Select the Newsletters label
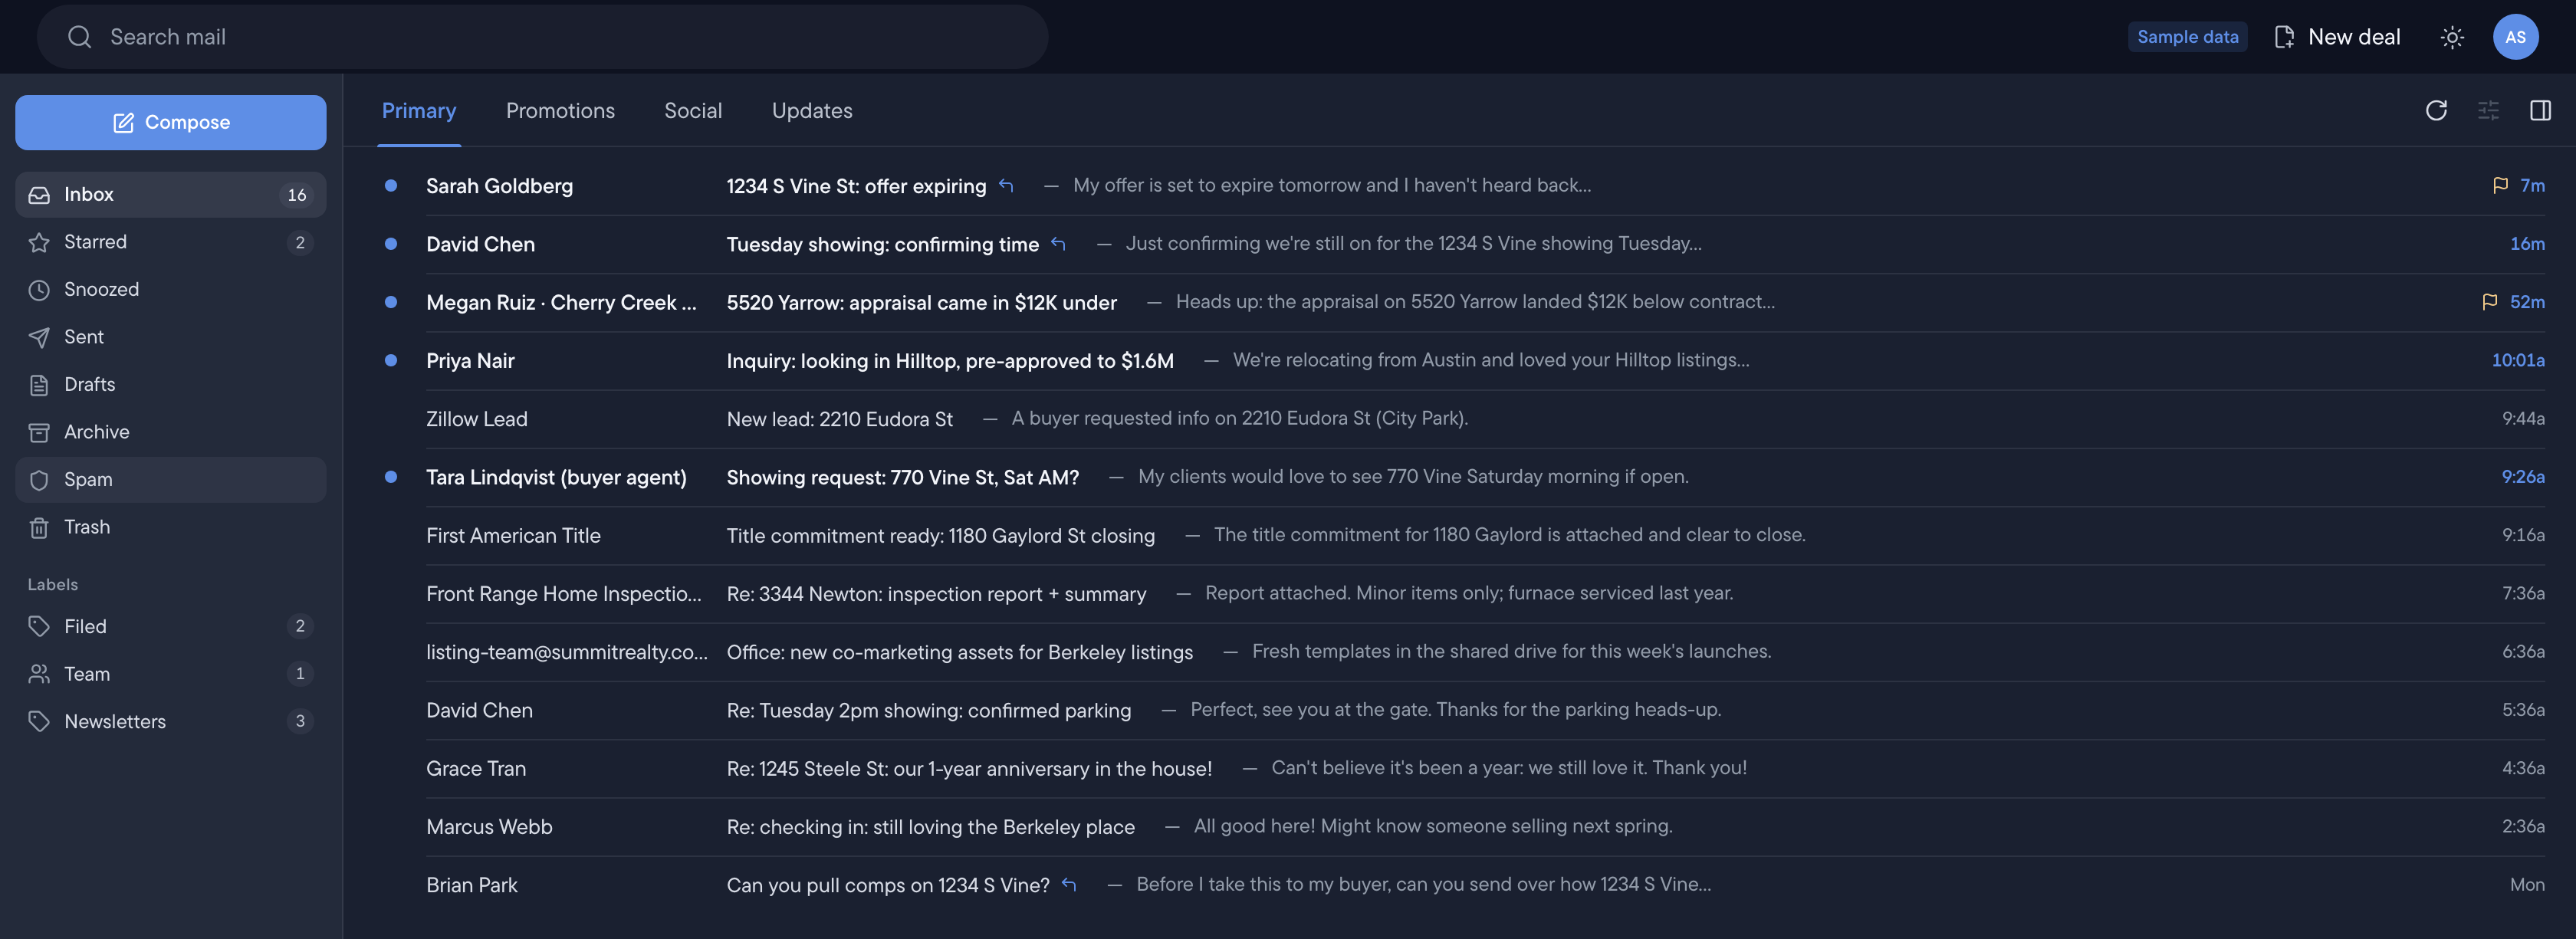The image size is (2576, 939). 171,721
